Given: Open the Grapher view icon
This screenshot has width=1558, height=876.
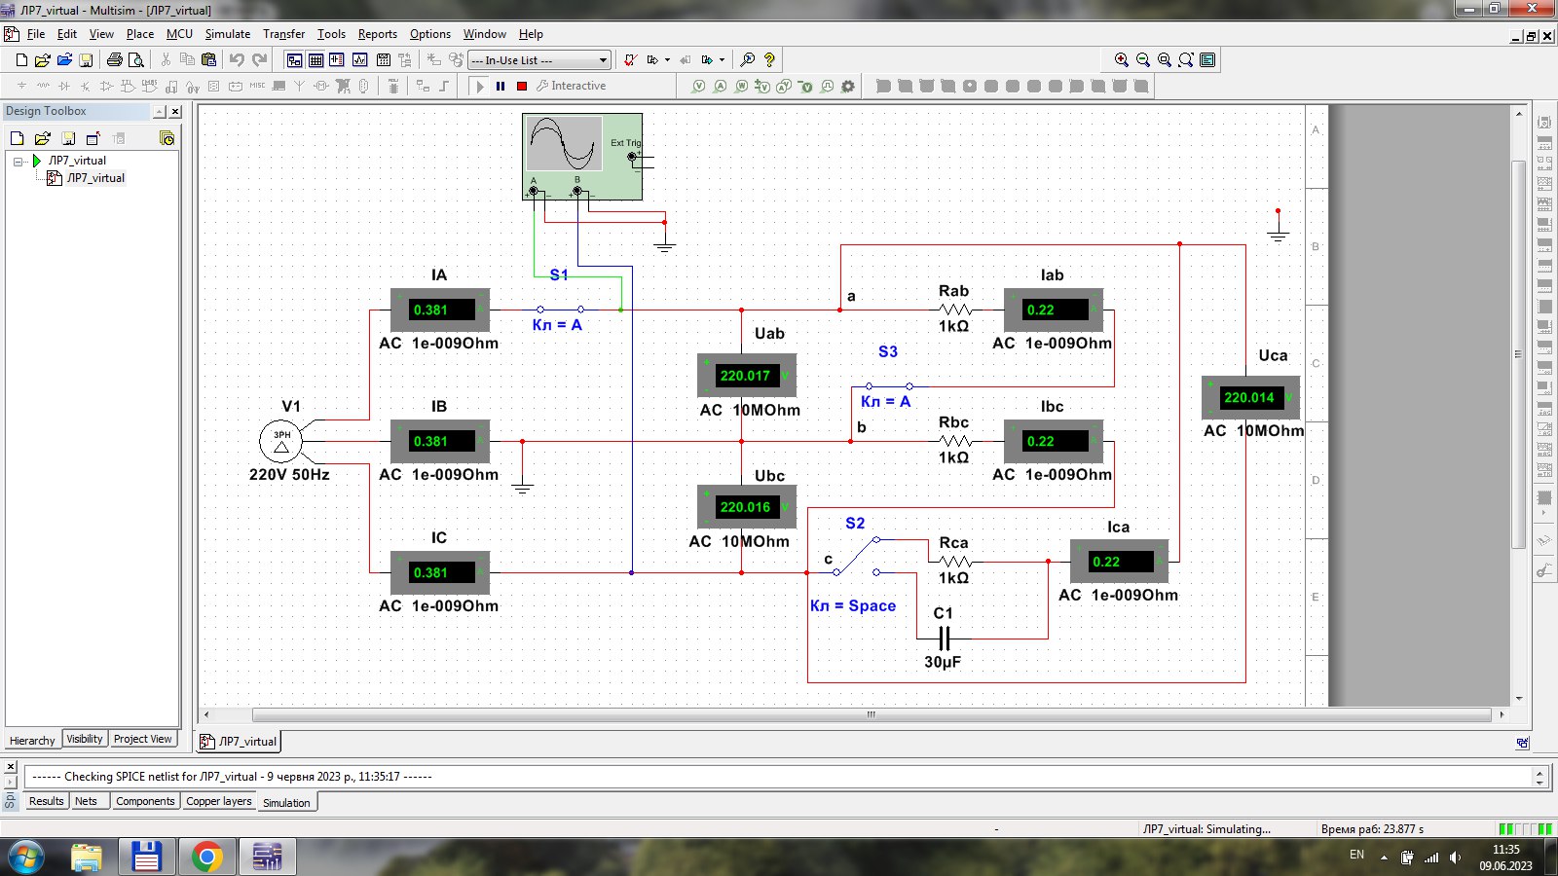Looking at the screenshot, I should click(x=360, y=59).
